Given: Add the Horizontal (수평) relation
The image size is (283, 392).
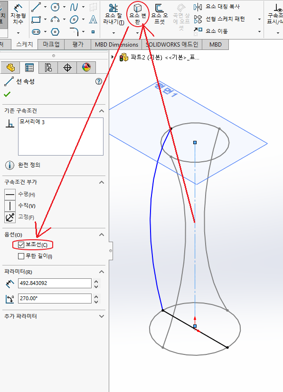Looking at the screenshot, I should coord(10,195).
